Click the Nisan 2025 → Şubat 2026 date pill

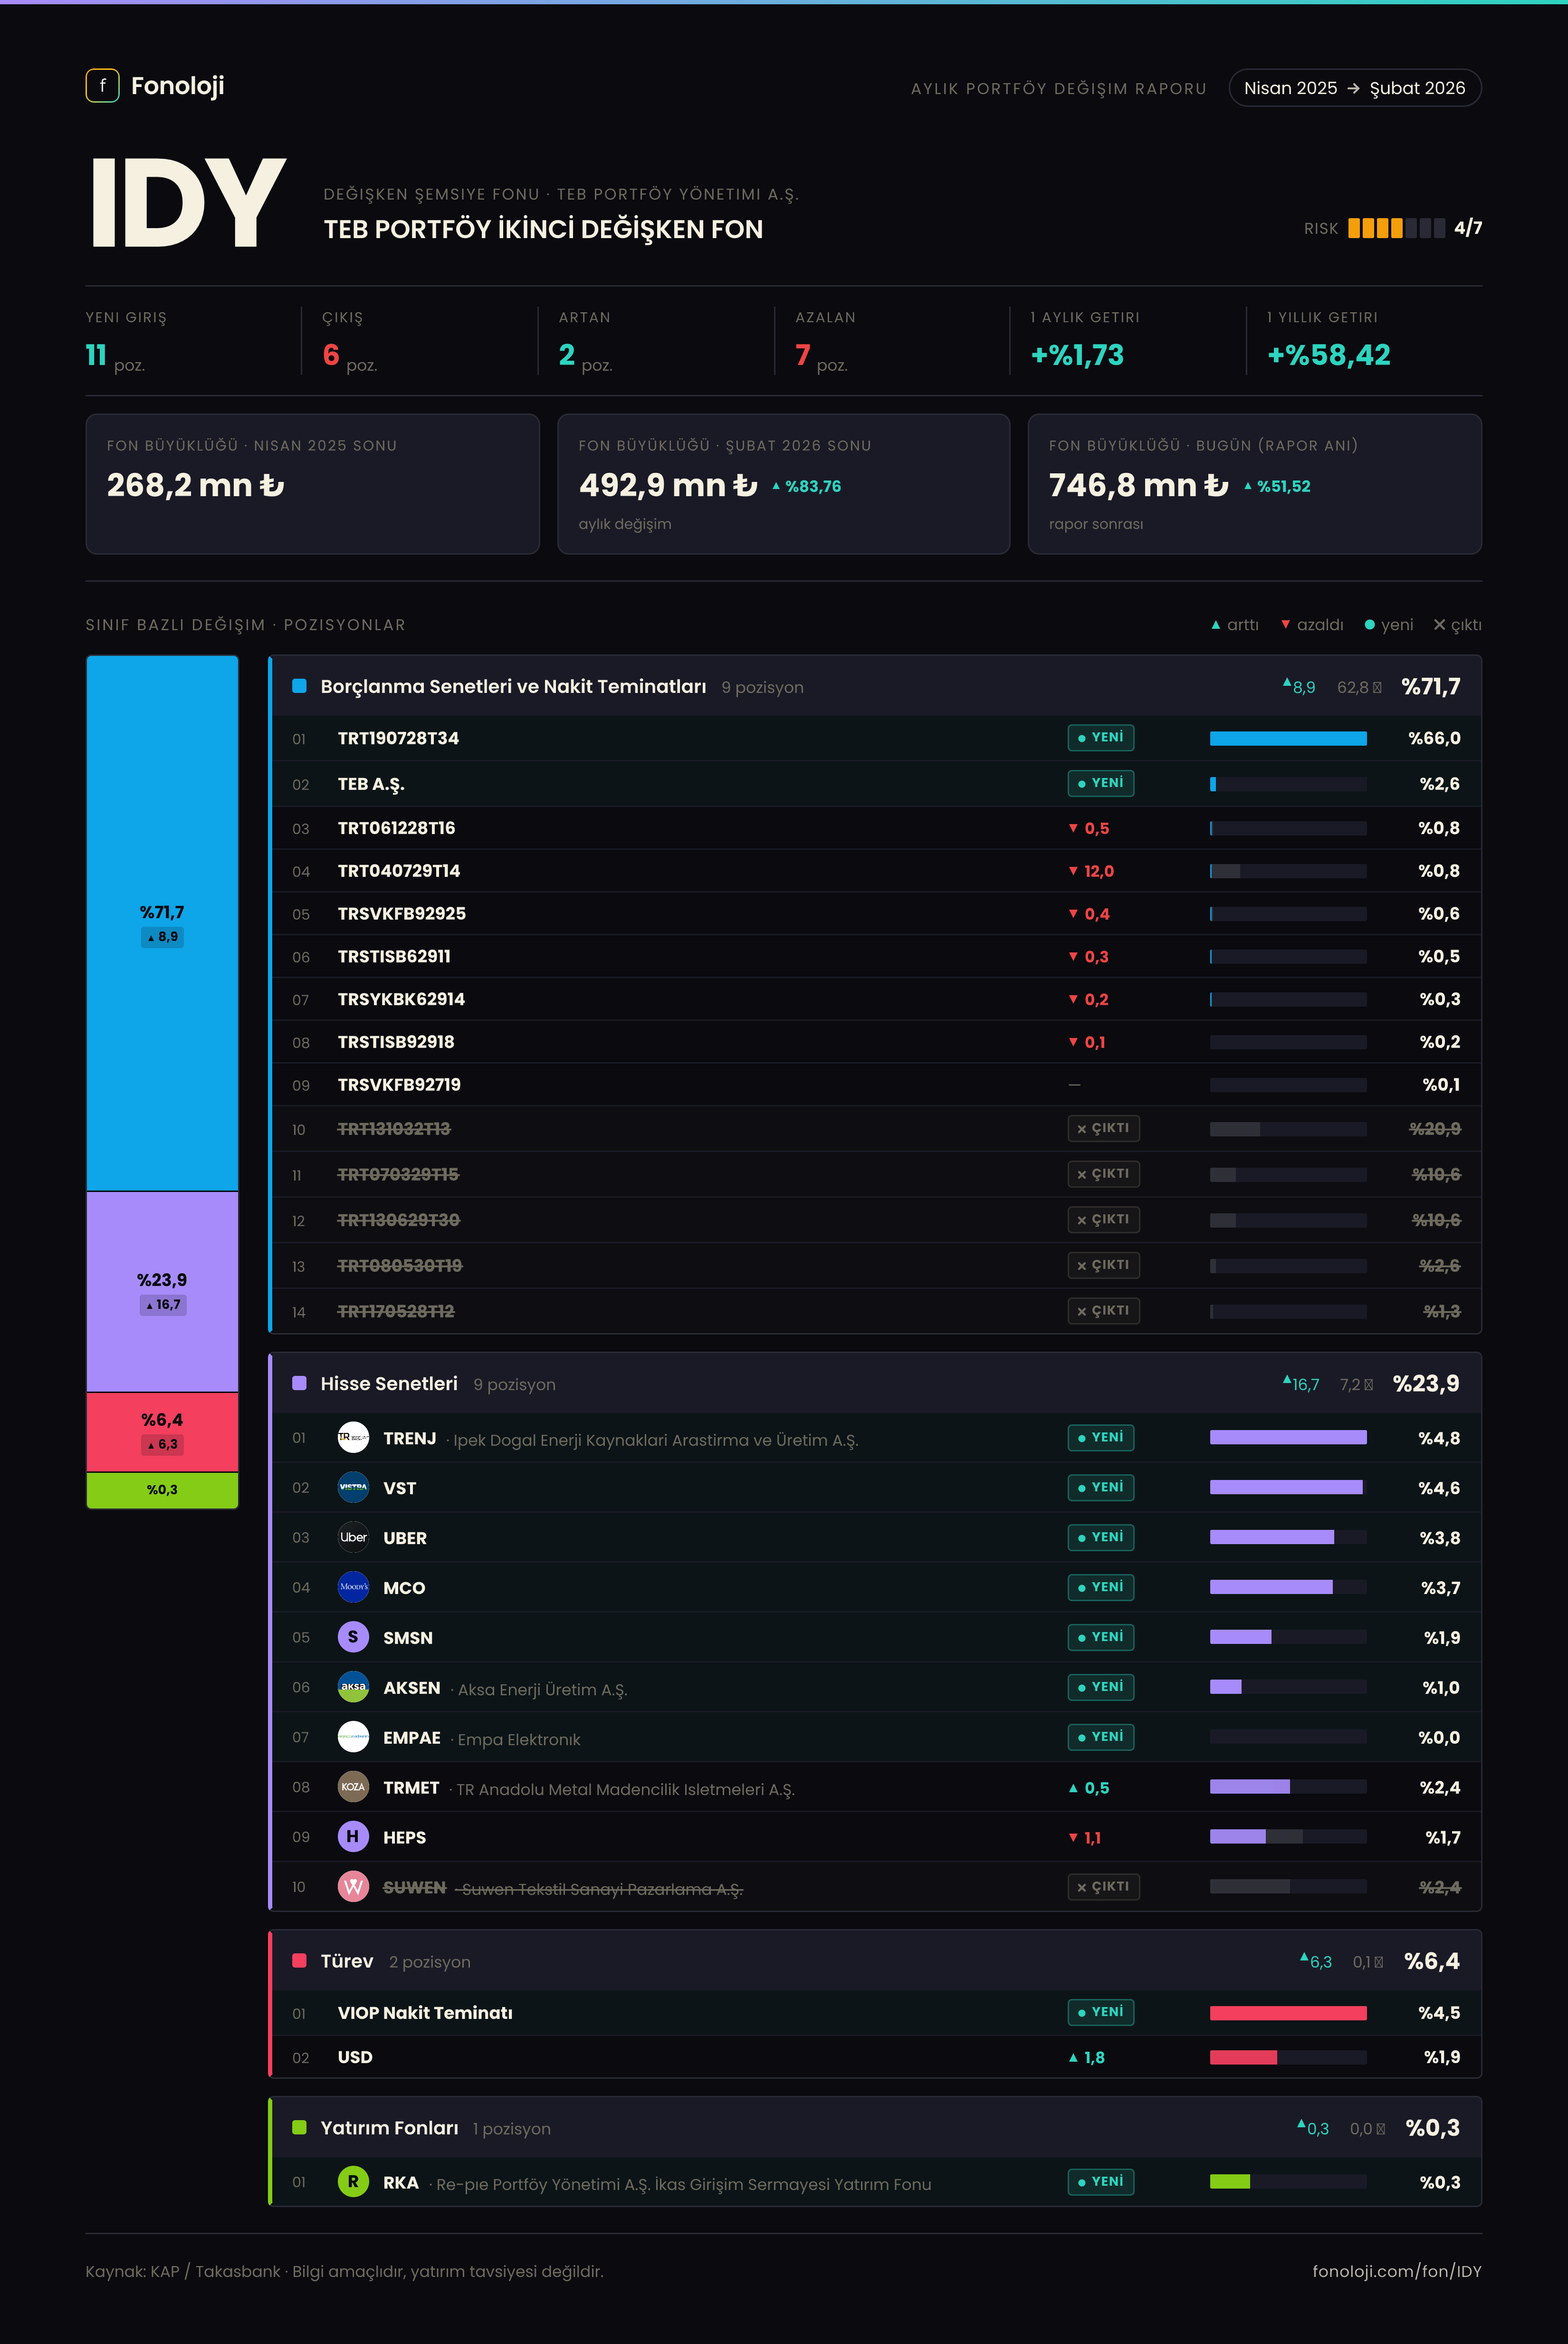[x=1355, y=88]
